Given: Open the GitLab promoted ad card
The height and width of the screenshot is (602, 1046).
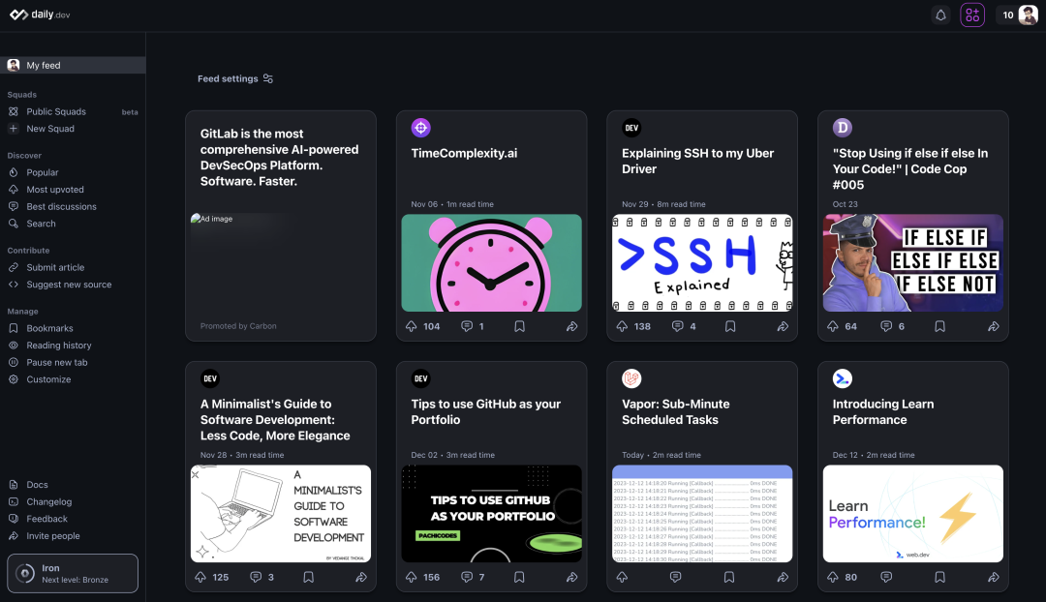Looking at the screenshot, I should pos(281,226).
